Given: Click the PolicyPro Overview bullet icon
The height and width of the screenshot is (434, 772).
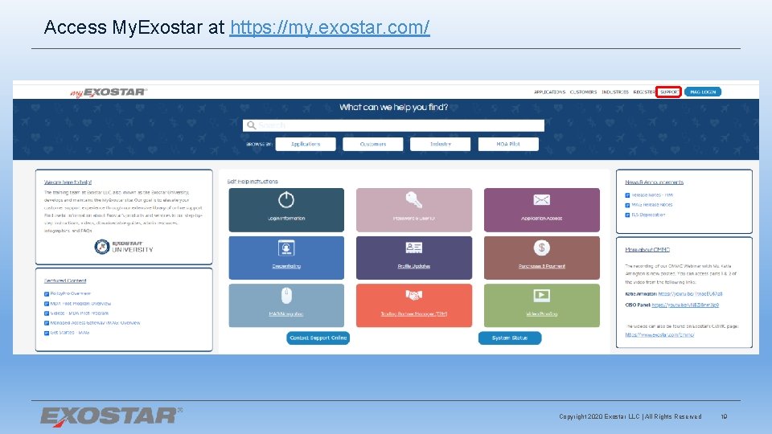Looking at the screenshot, I should pos(47,294).
